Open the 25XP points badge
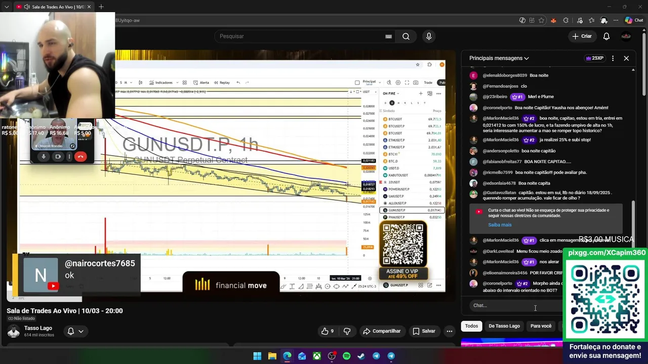Screen dimensions: 648x364 594,58
